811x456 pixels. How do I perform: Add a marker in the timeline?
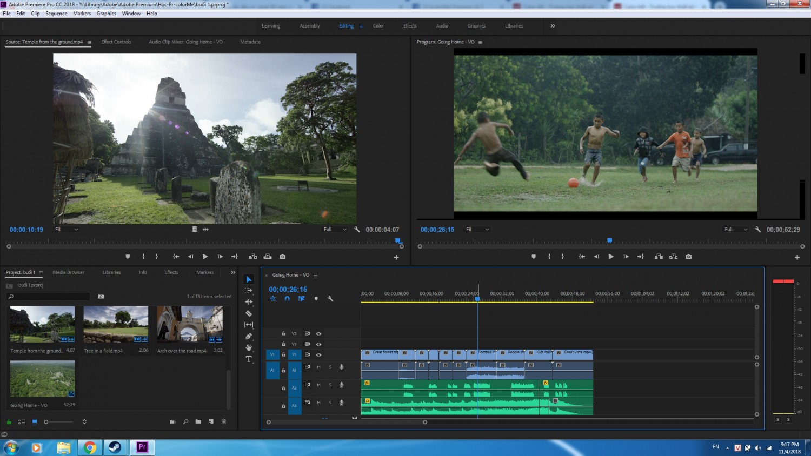(316, 298)
